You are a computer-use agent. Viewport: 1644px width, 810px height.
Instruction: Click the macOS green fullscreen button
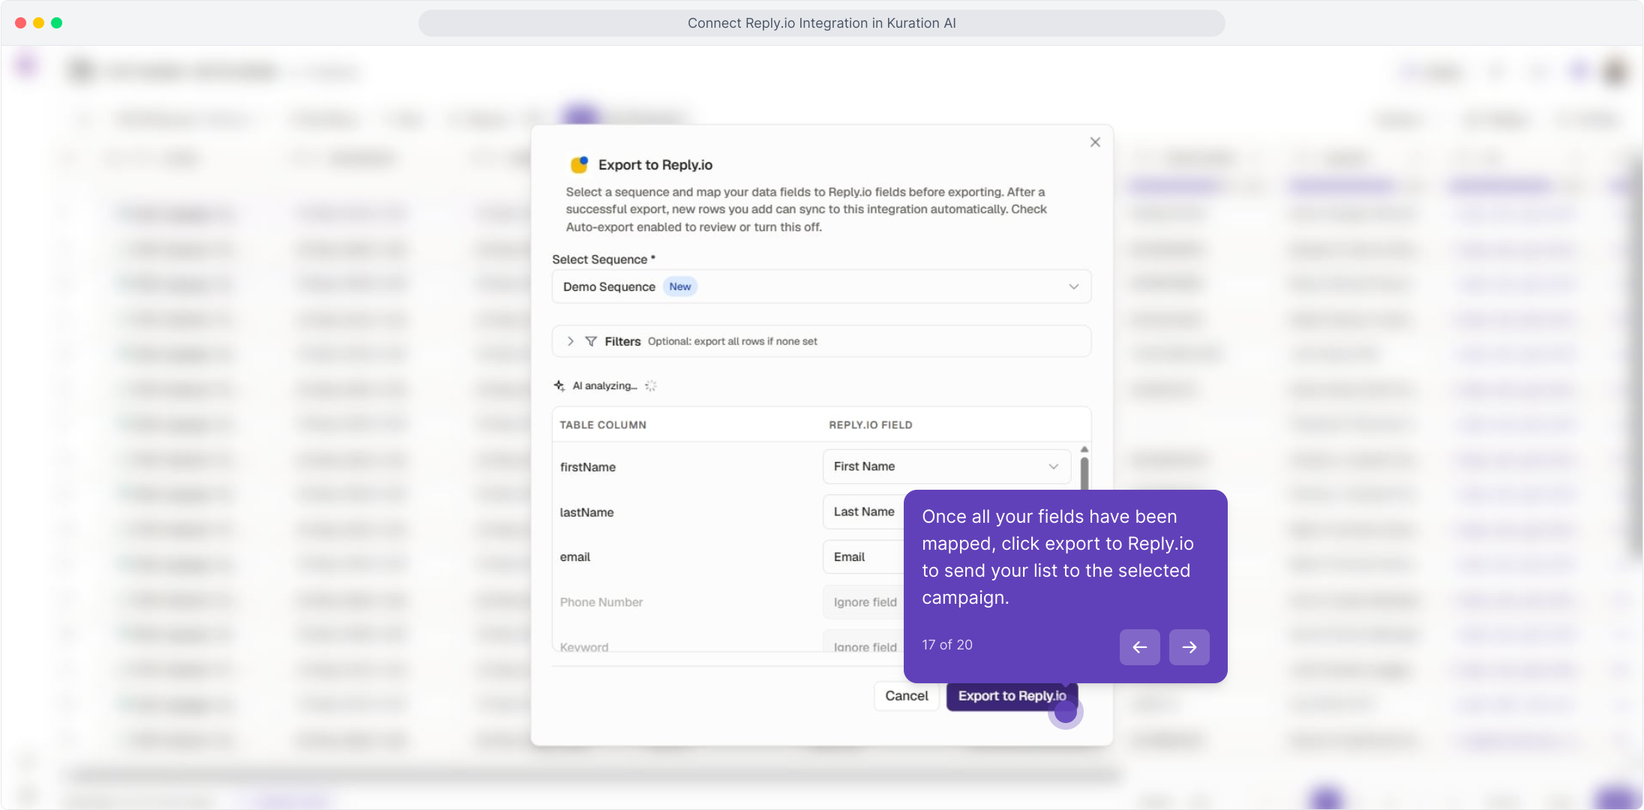[56, 22]
